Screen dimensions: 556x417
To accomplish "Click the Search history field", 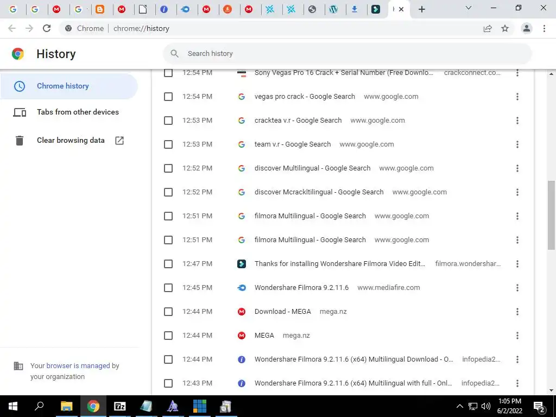I will tap(347, 54).
